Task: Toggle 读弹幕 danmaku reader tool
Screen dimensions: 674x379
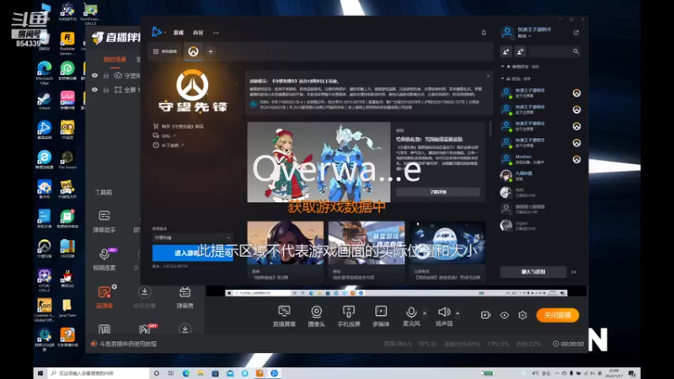Action: coord(104,297)
